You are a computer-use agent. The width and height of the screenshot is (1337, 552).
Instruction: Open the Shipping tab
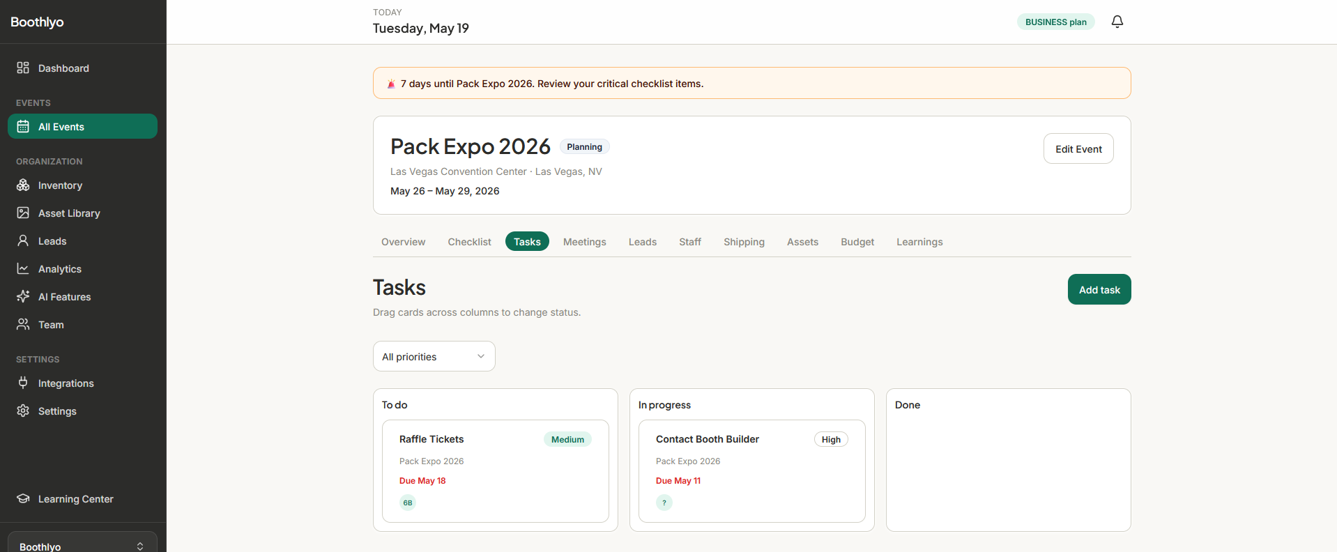[744, 242]
